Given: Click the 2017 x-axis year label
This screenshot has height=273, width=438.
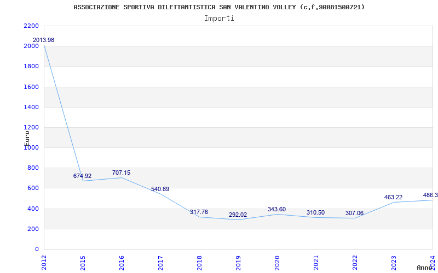Looking at the screenshot, I should (160, 263).
